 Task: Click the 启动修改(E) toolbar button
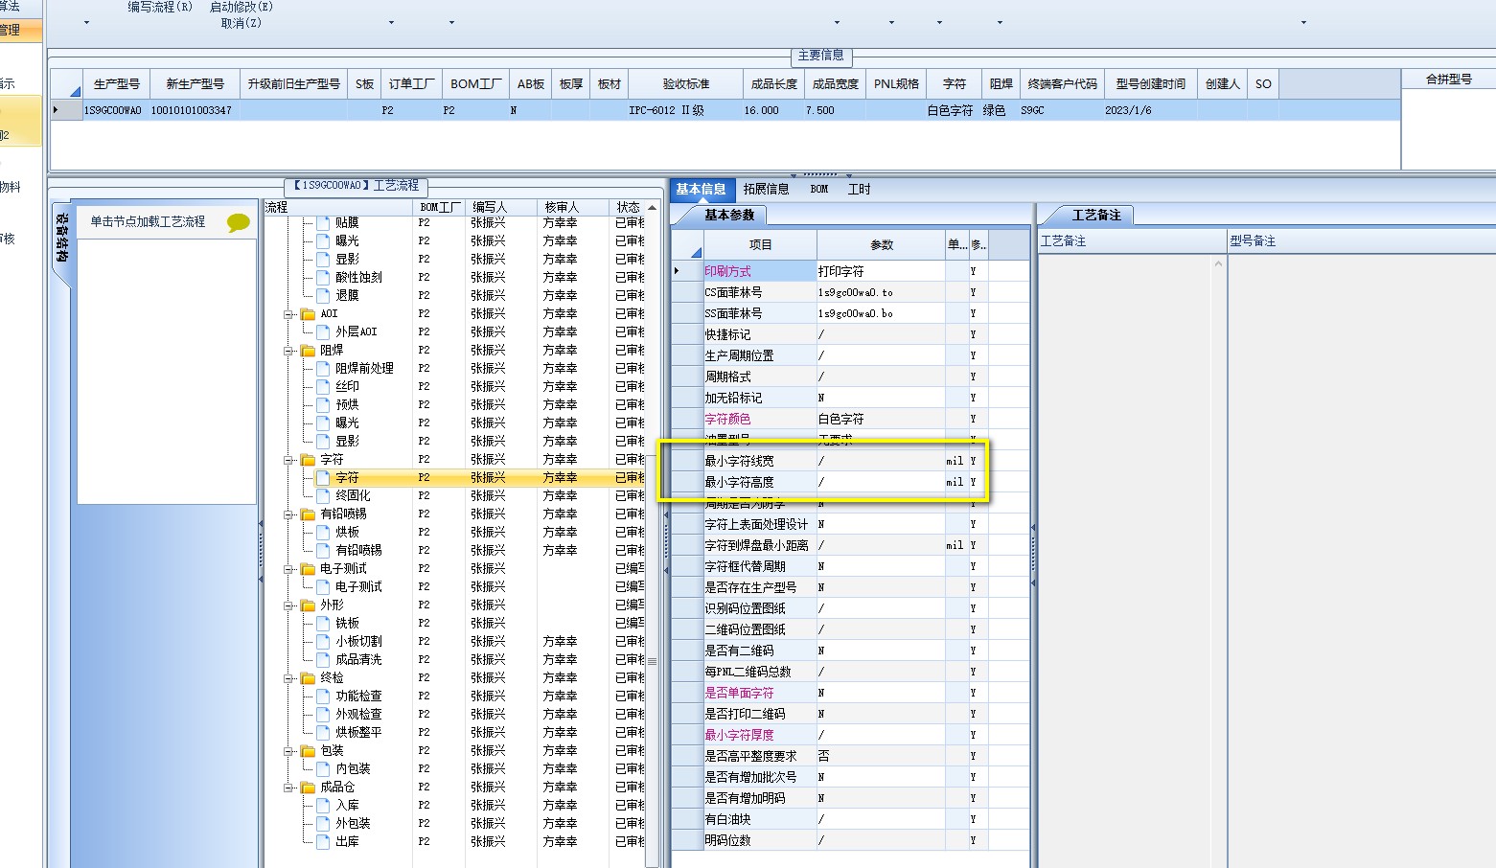coord(241,7)
